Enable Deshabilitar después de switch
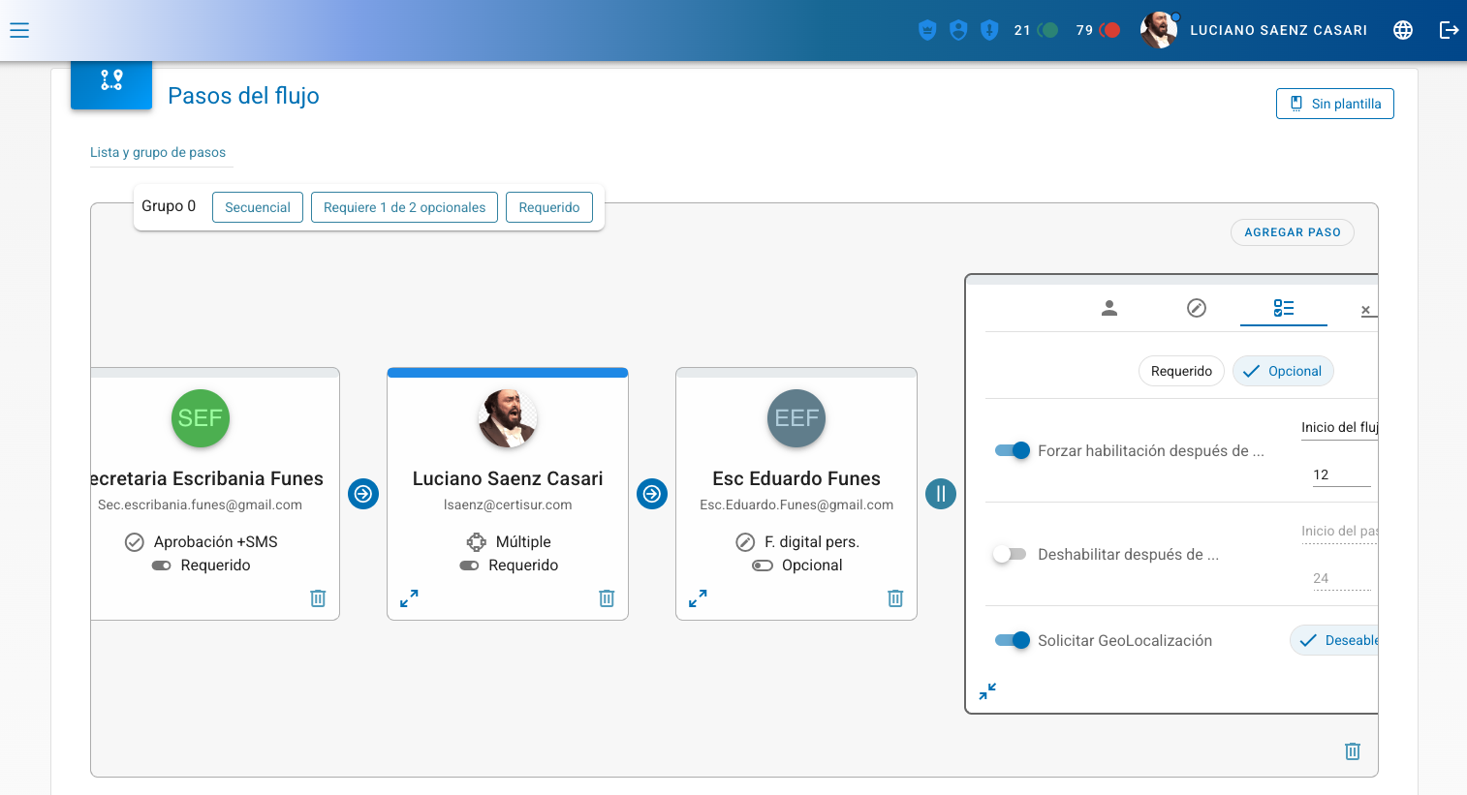The width and height of the screenshot is (1467, 795). coord(1010,554)
